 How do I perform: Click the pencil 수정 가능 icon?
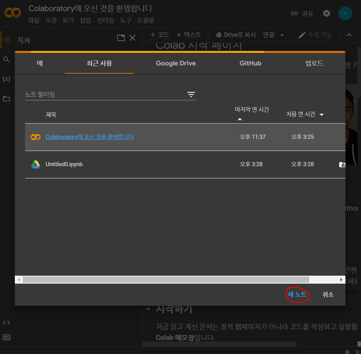tap(302, 35)
